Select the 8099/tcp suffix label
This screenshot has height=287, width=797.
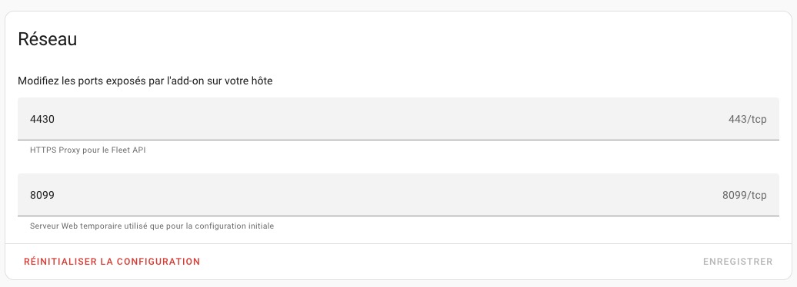coord(744,196)
